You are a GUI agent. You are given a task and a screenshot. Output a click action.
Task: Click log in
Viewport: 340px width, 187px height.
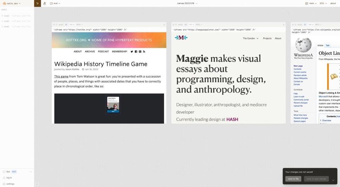pos(7,178)
